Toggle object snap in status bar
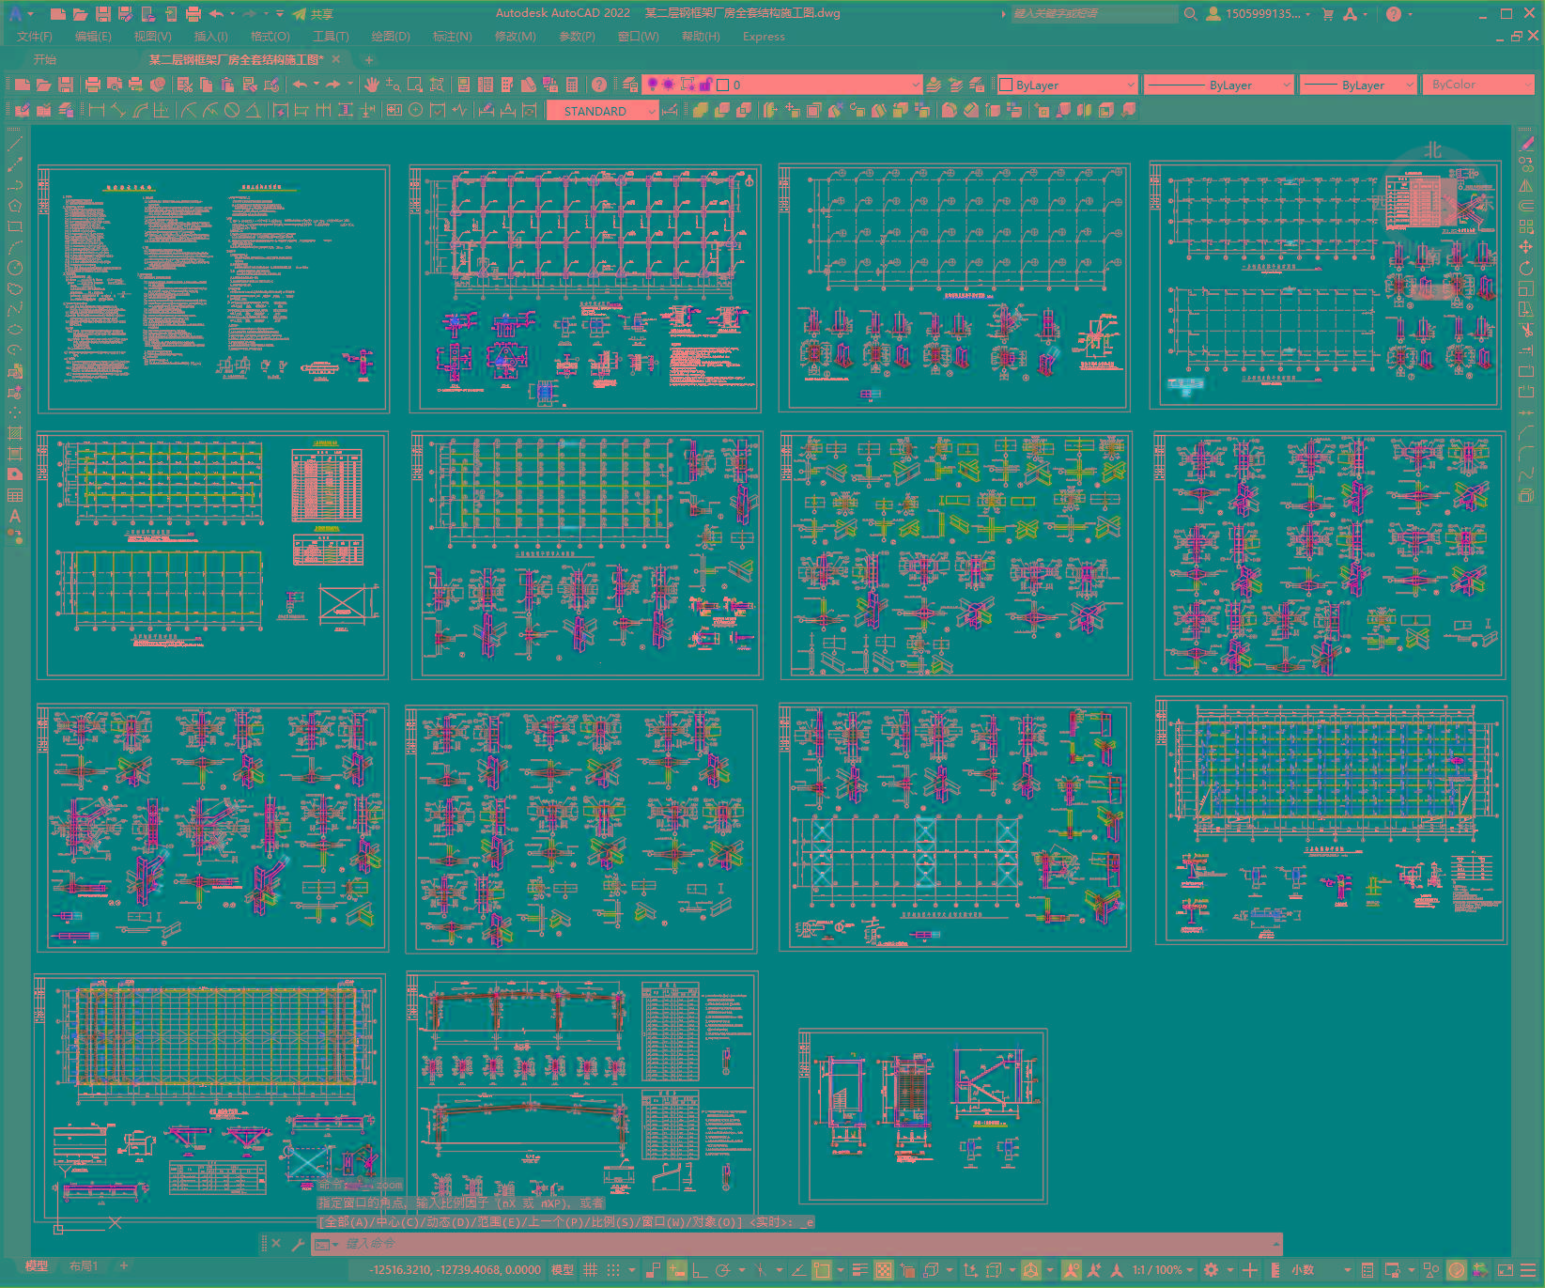 (821, 1270)
